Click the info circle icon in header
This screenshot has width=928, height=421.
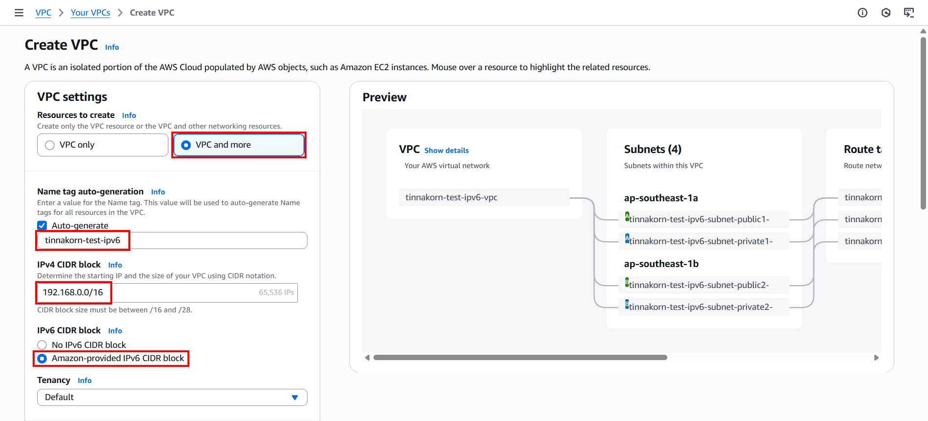pyautogui.click(x=863, y=13)
